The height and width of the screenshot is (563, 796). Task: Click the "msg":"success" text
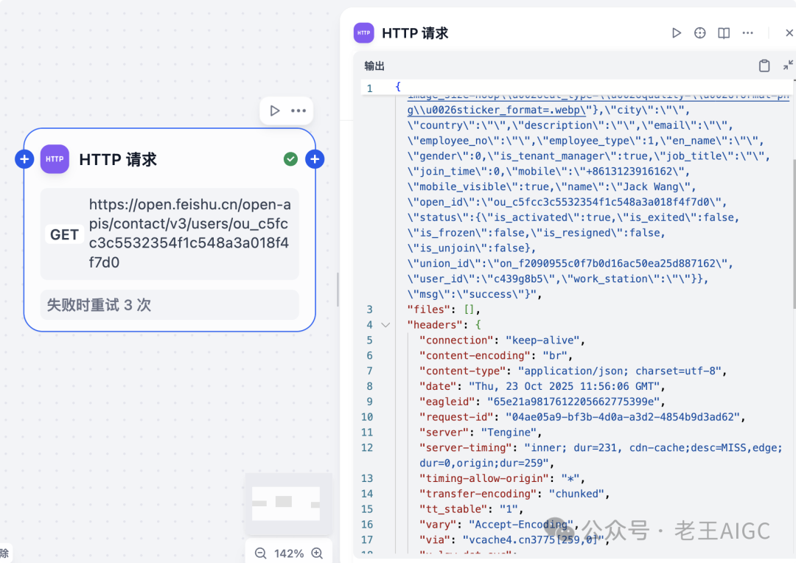coord(474,294)
